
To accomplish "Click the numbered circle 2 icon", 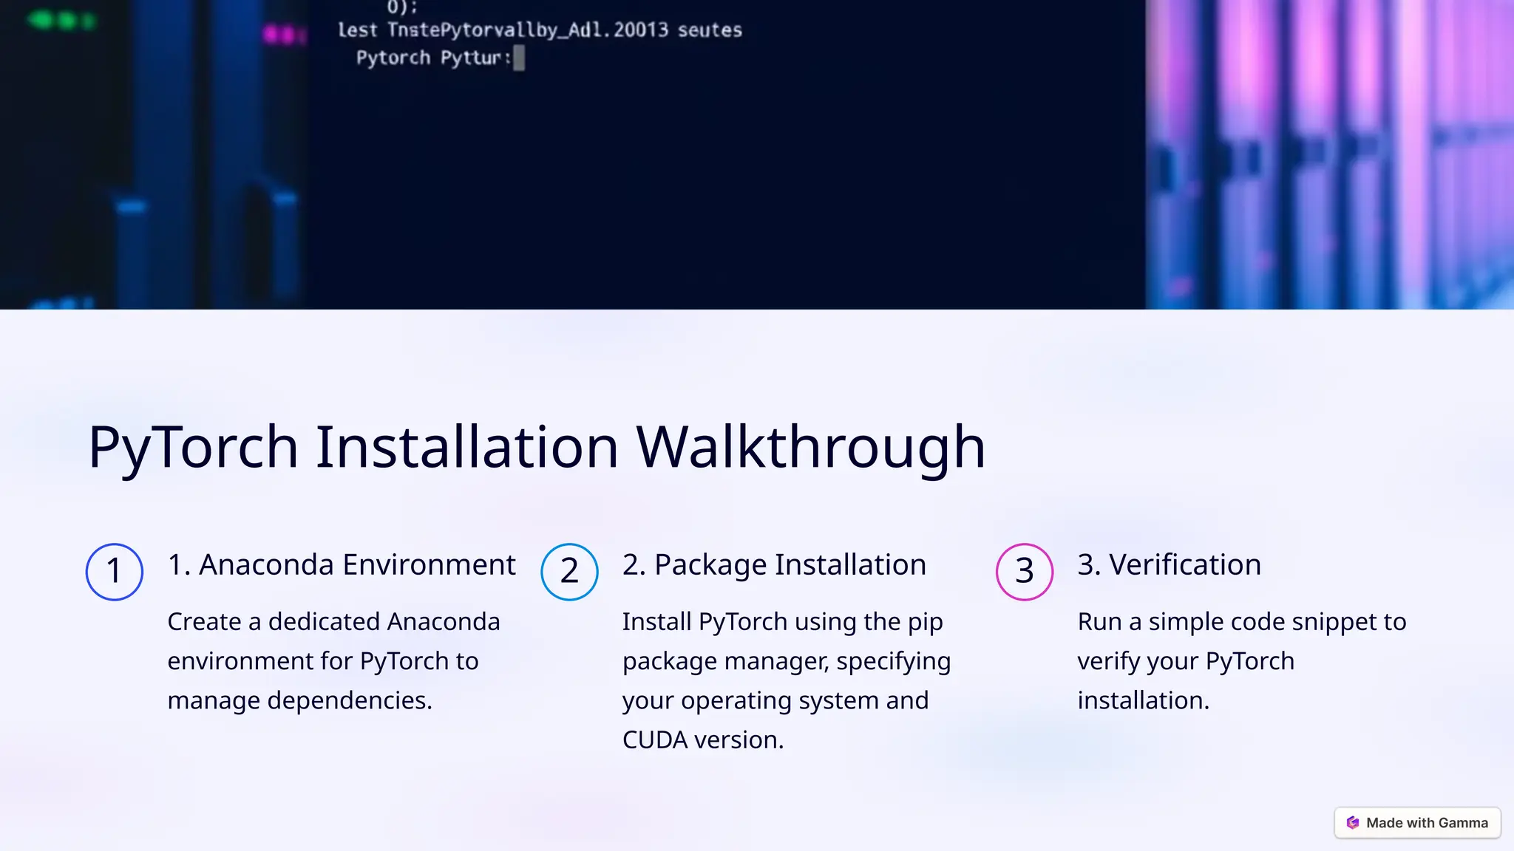I will point(569,571).
